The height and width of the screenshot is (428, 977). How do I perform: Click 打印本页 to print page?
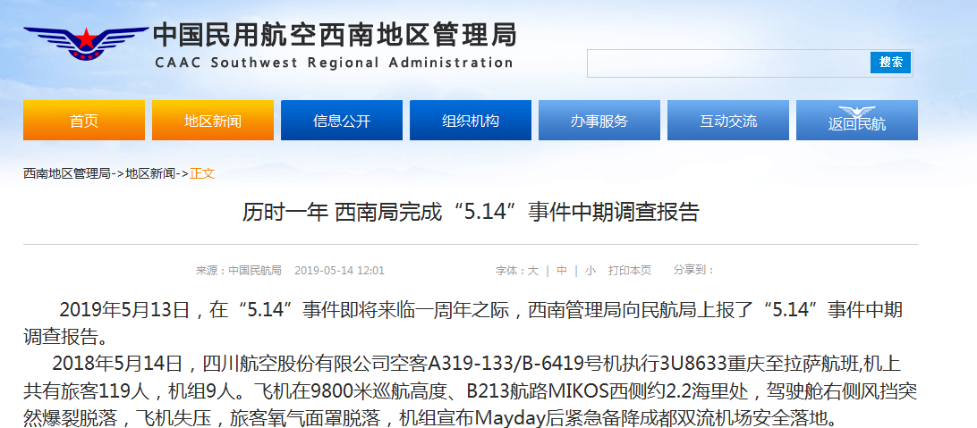tap(630, 271)
